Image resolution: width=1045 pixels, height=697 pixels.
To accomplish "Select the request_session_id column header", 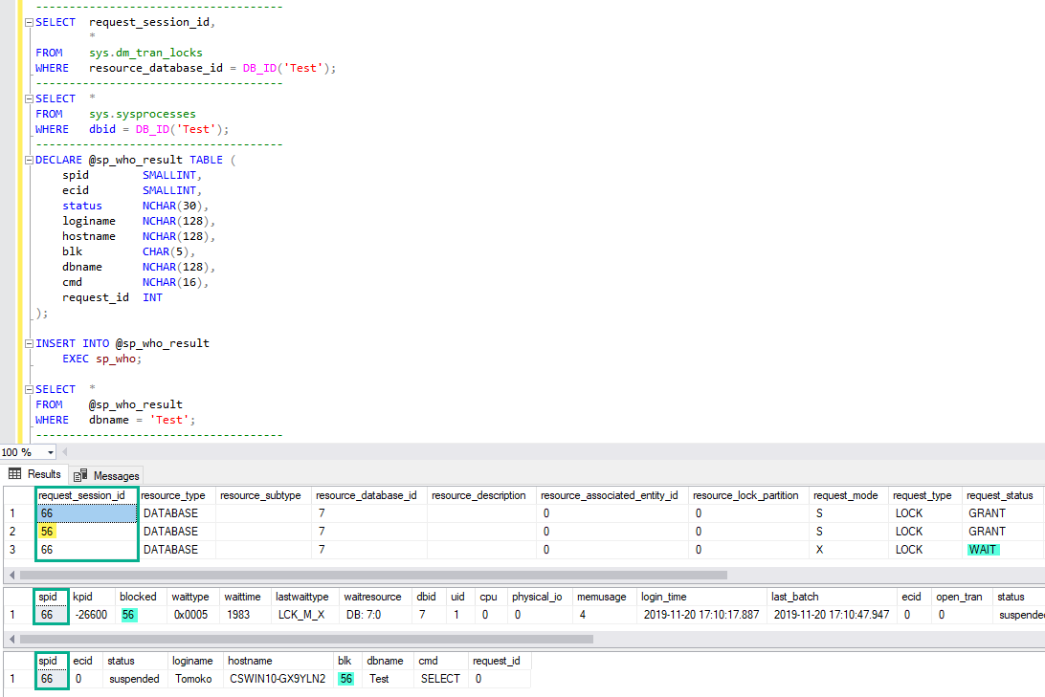I will [86, 495].
